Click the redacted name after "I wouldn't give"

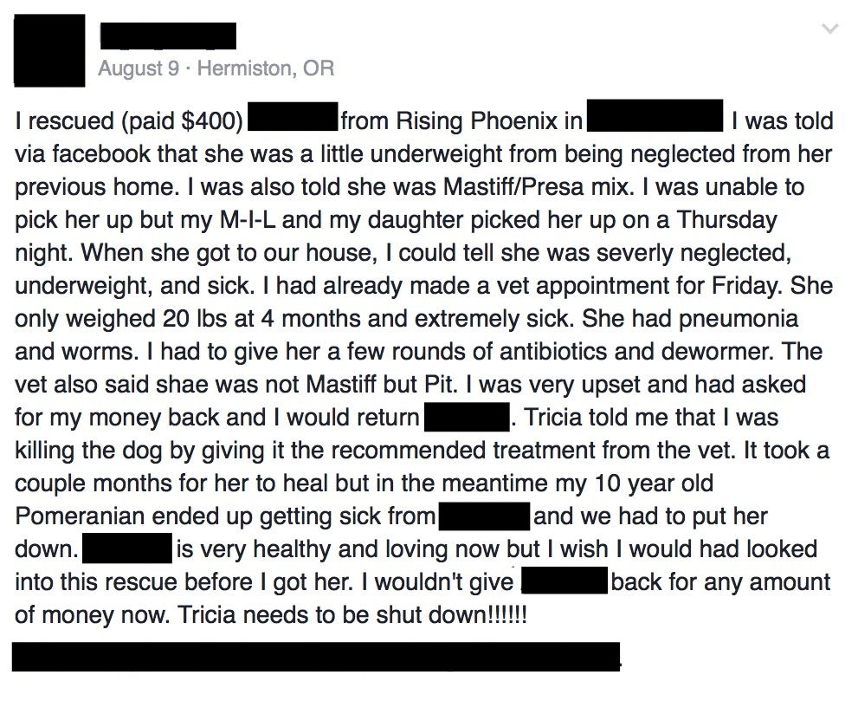click(564, 581)
